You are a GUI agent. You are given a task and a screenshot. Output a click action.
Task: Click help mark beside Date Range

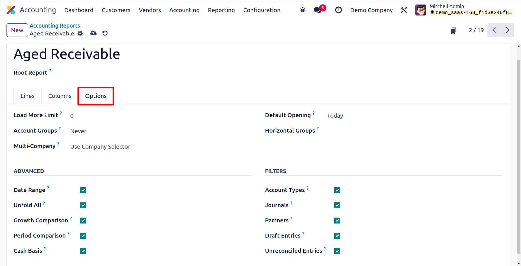(x=48, y=188)
